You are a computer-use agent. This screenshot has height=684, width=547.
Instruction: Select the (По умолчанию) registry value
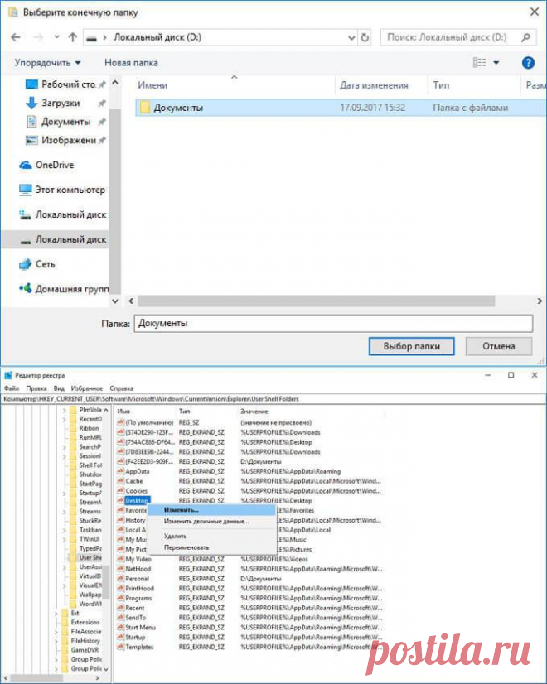[149, 422]
